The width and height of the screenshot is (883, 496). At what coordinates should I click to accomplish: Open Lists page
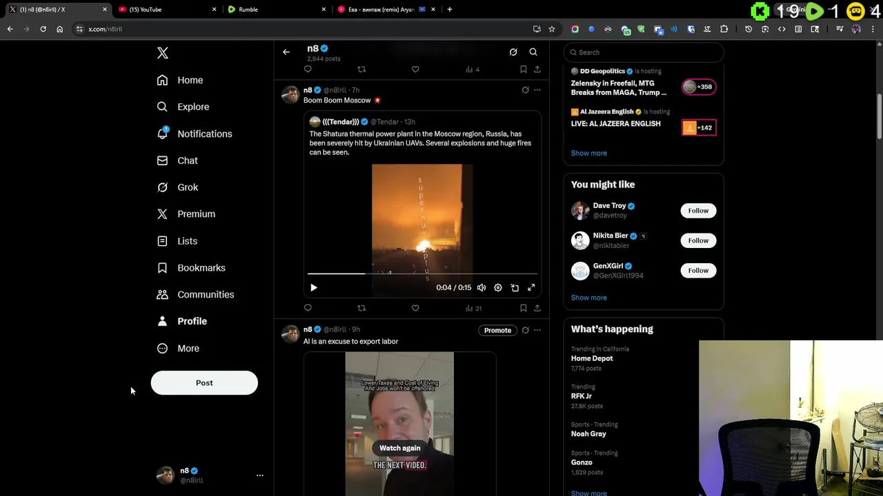point(177,241)
